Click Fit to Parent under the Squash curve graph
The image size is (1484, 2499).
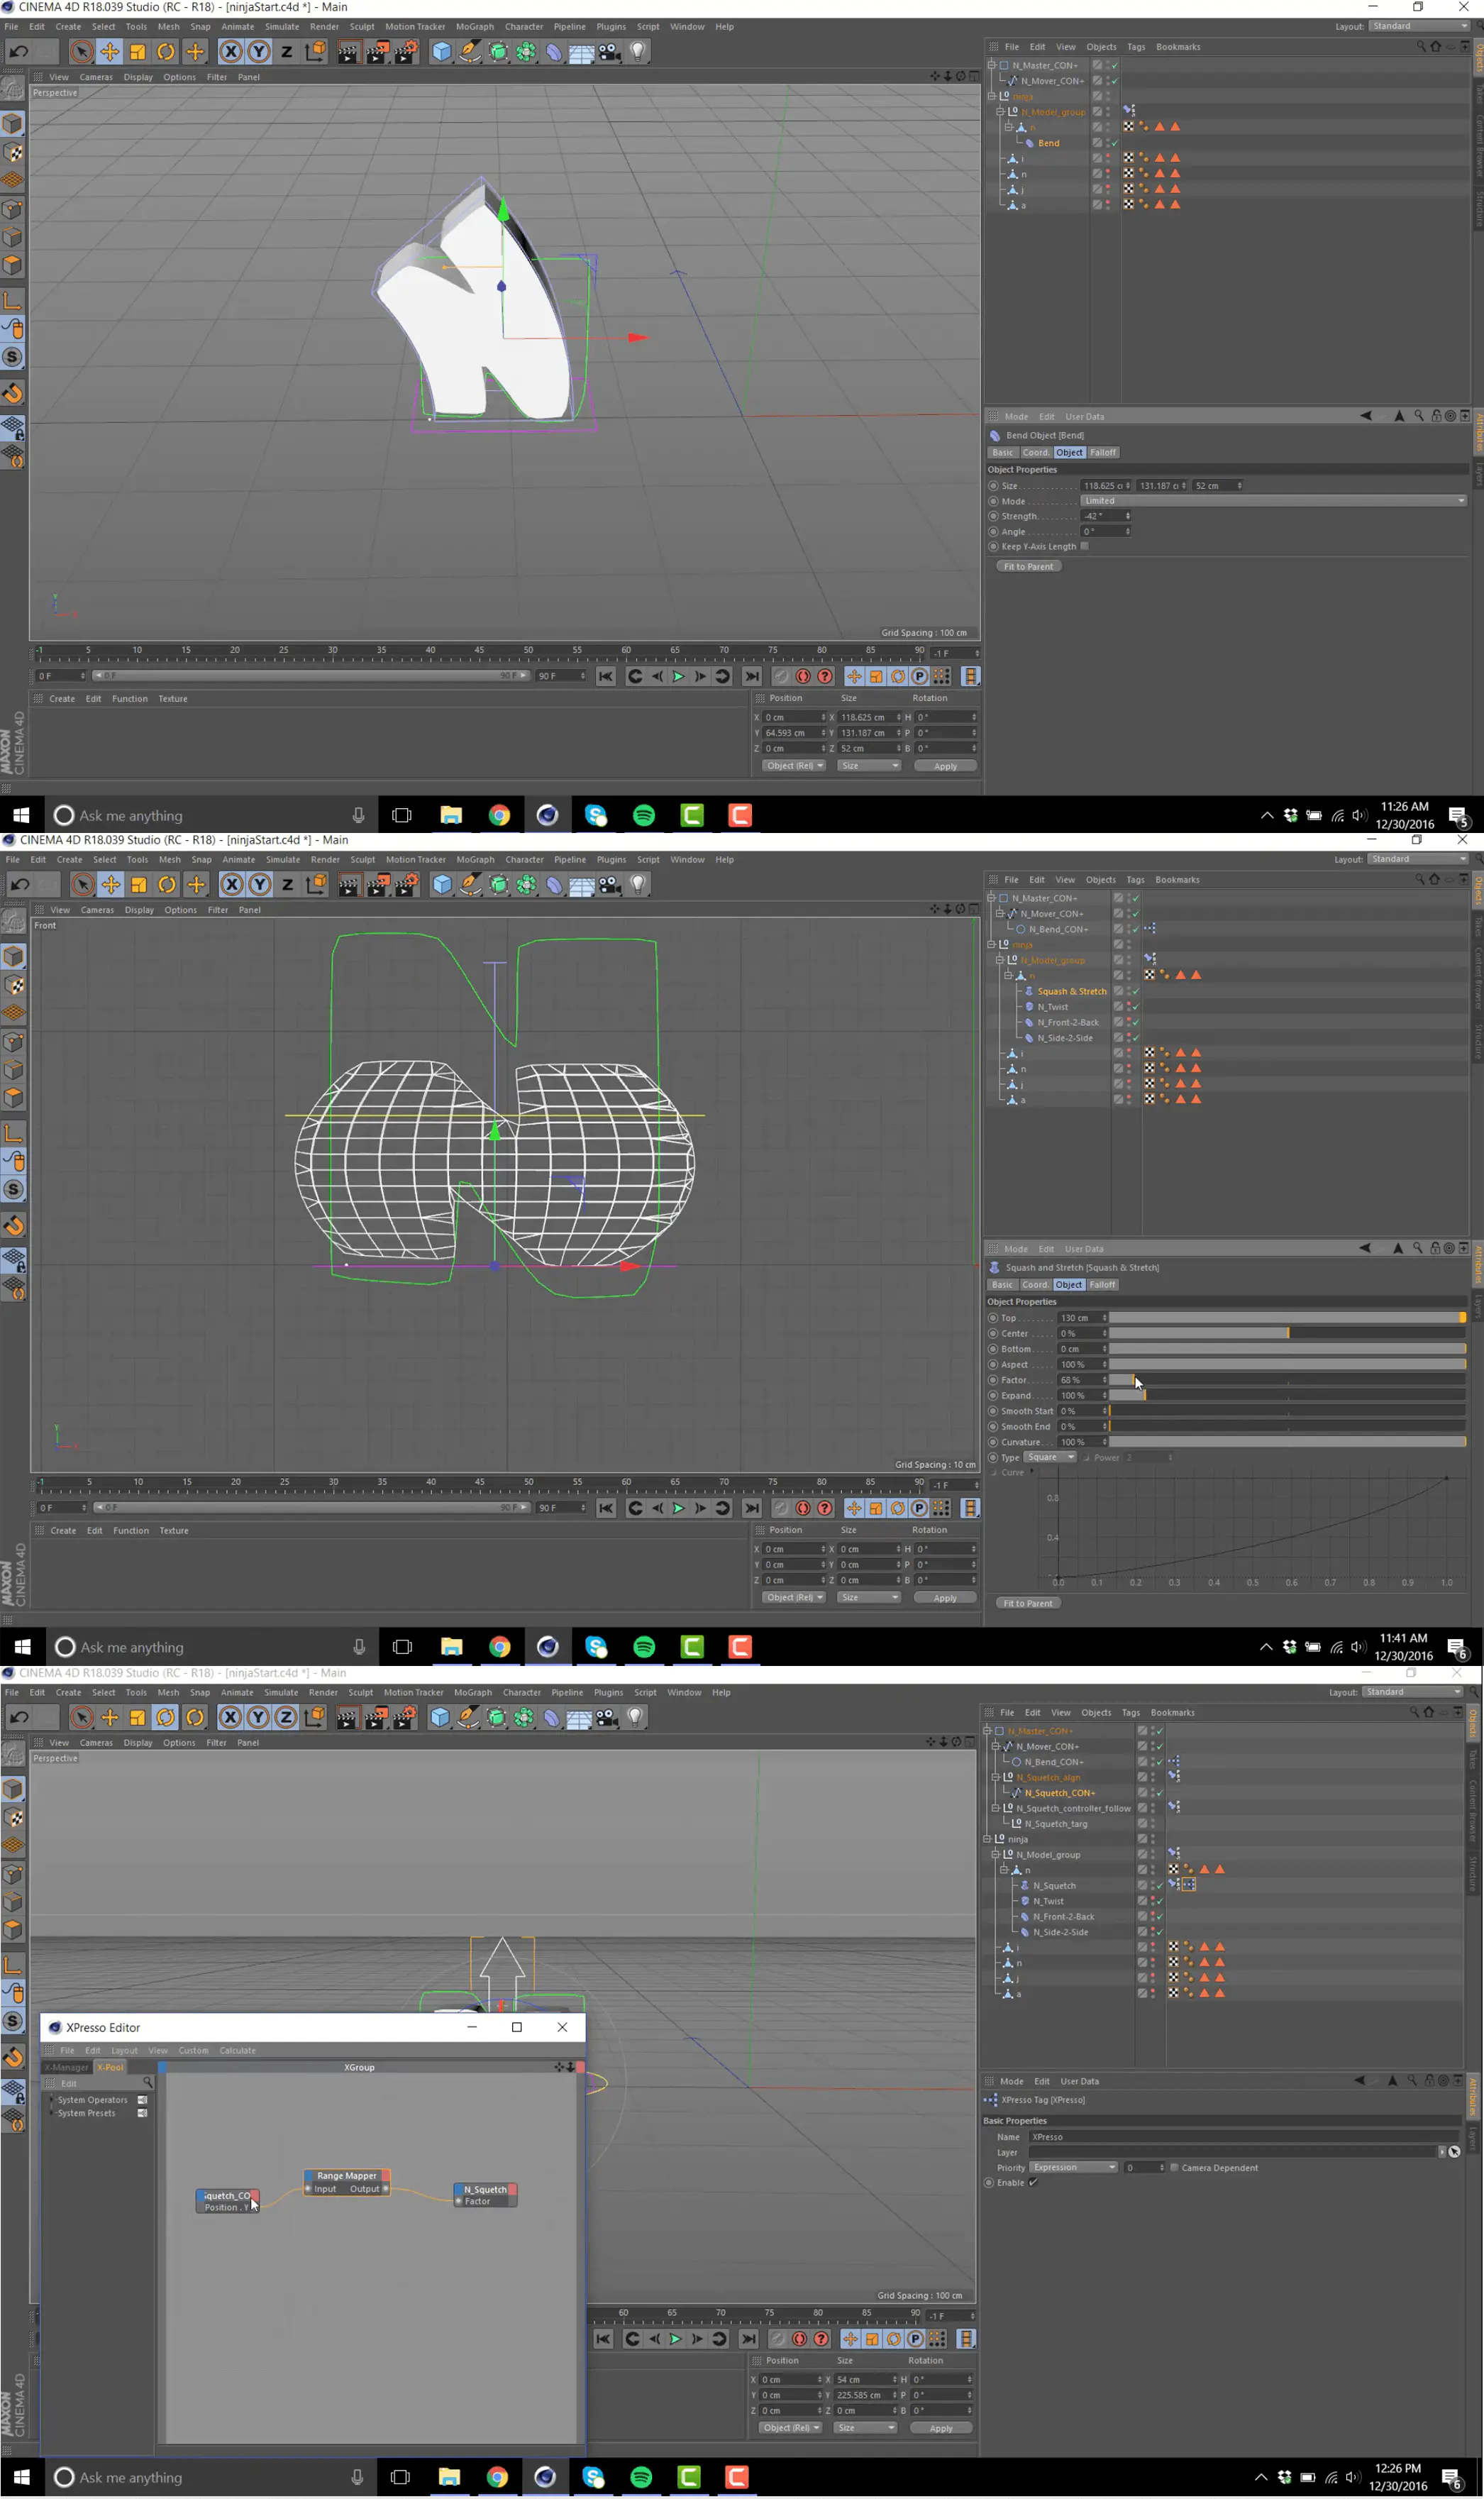(x=1028, y=1604)
